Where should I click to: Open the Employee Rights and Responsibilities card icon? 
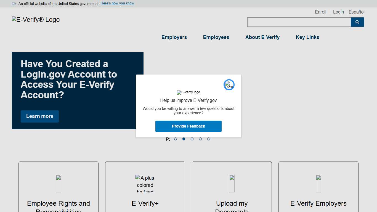58,183
